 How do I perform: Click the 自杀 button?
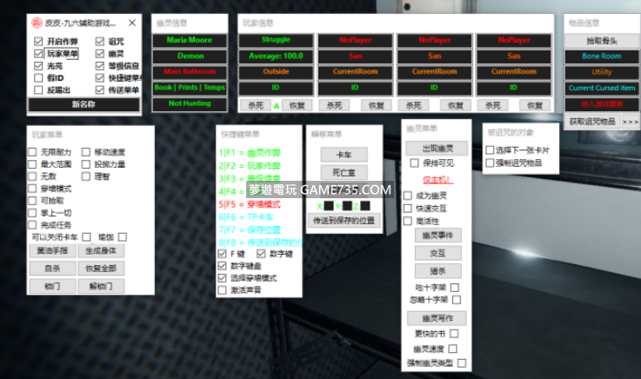pos(53,269)
